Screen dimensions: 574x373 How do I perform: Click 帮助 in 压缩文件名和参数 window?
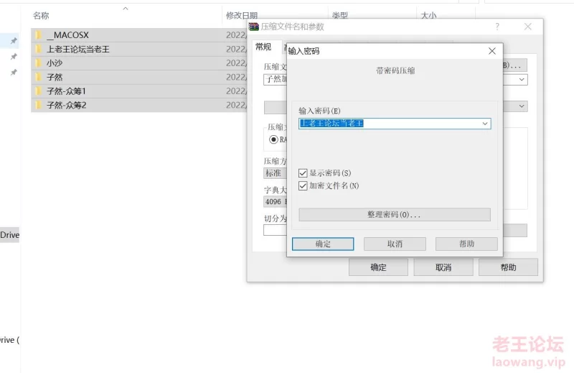[x=508, y=267]
